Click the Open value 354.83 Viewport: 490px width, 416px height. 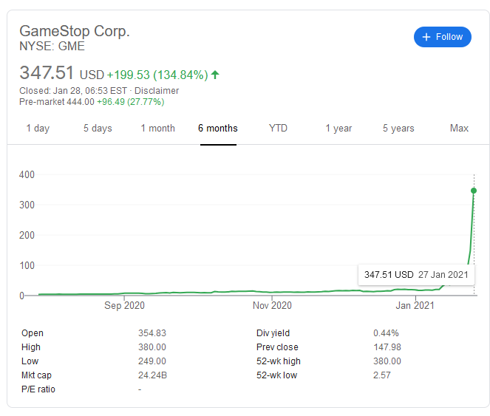[152, 333]
